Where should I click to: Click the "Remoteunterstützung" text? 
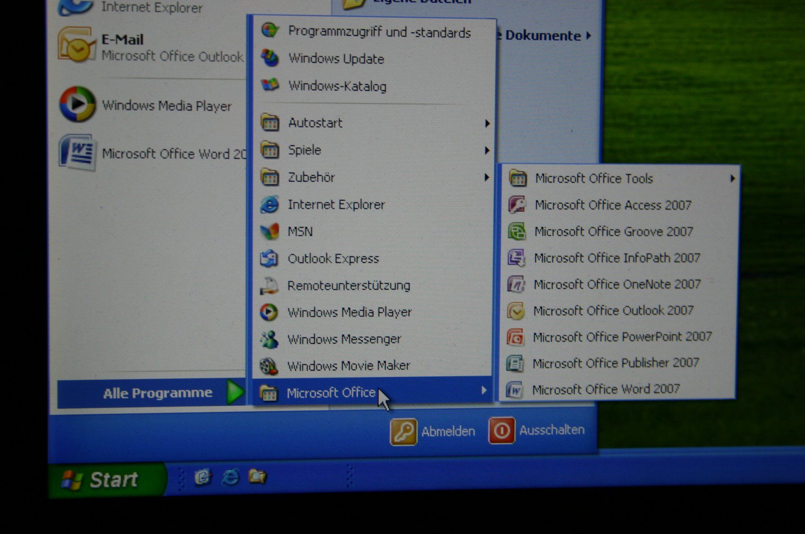pyautogui.click(x=349, y=286)
